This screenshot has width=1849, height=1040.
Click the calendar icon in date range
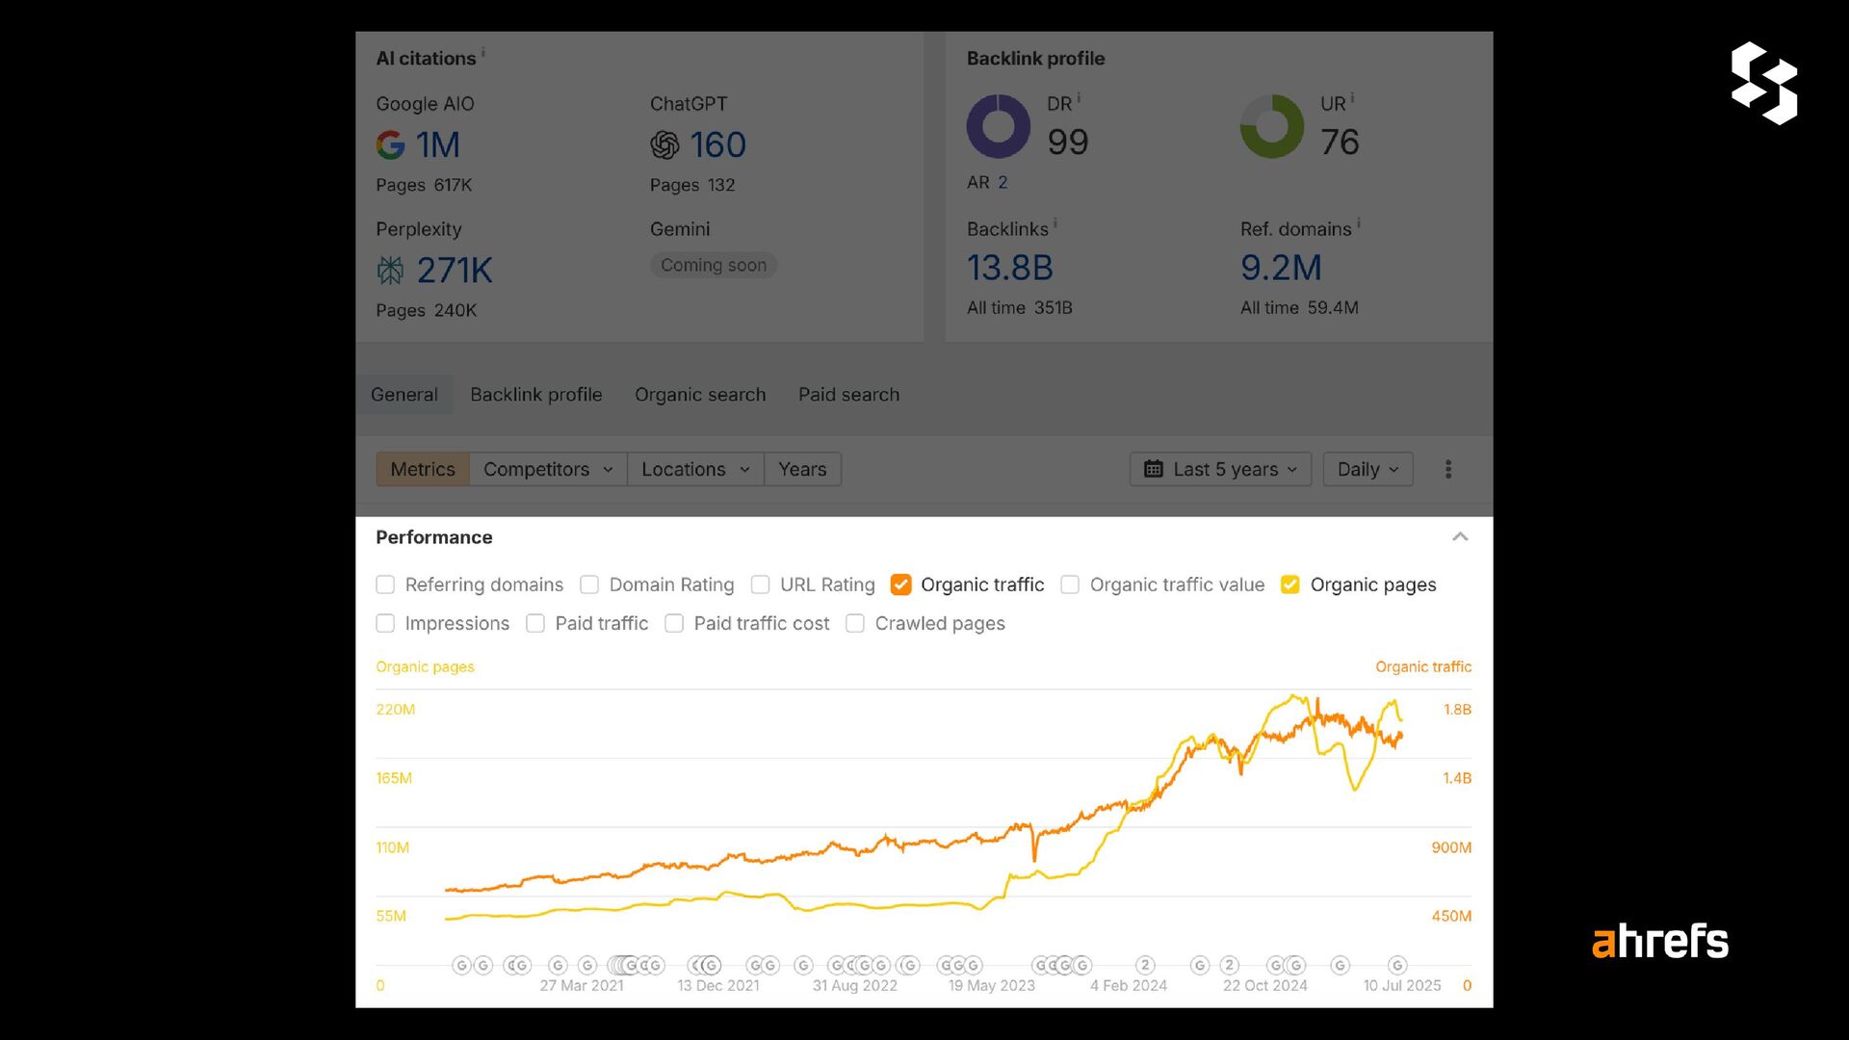1153,469
